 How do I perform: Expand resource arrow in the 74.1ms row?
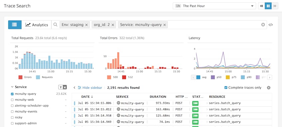pos(207,122)
